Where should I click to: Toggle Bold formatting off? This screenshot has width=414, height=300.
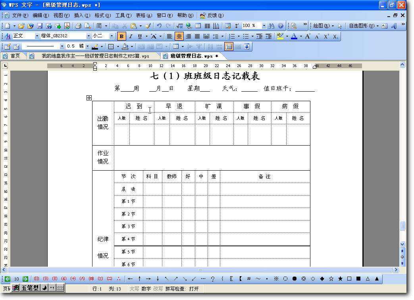tap(121, 36)
